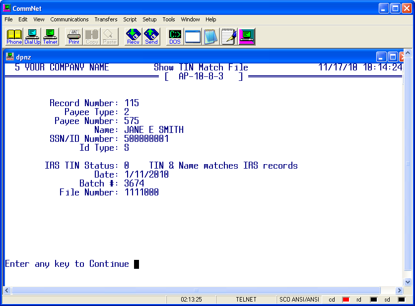Click the horizontal scrollbar below the terminal
Screen dimensions: 415x306
tap(199, 291)
